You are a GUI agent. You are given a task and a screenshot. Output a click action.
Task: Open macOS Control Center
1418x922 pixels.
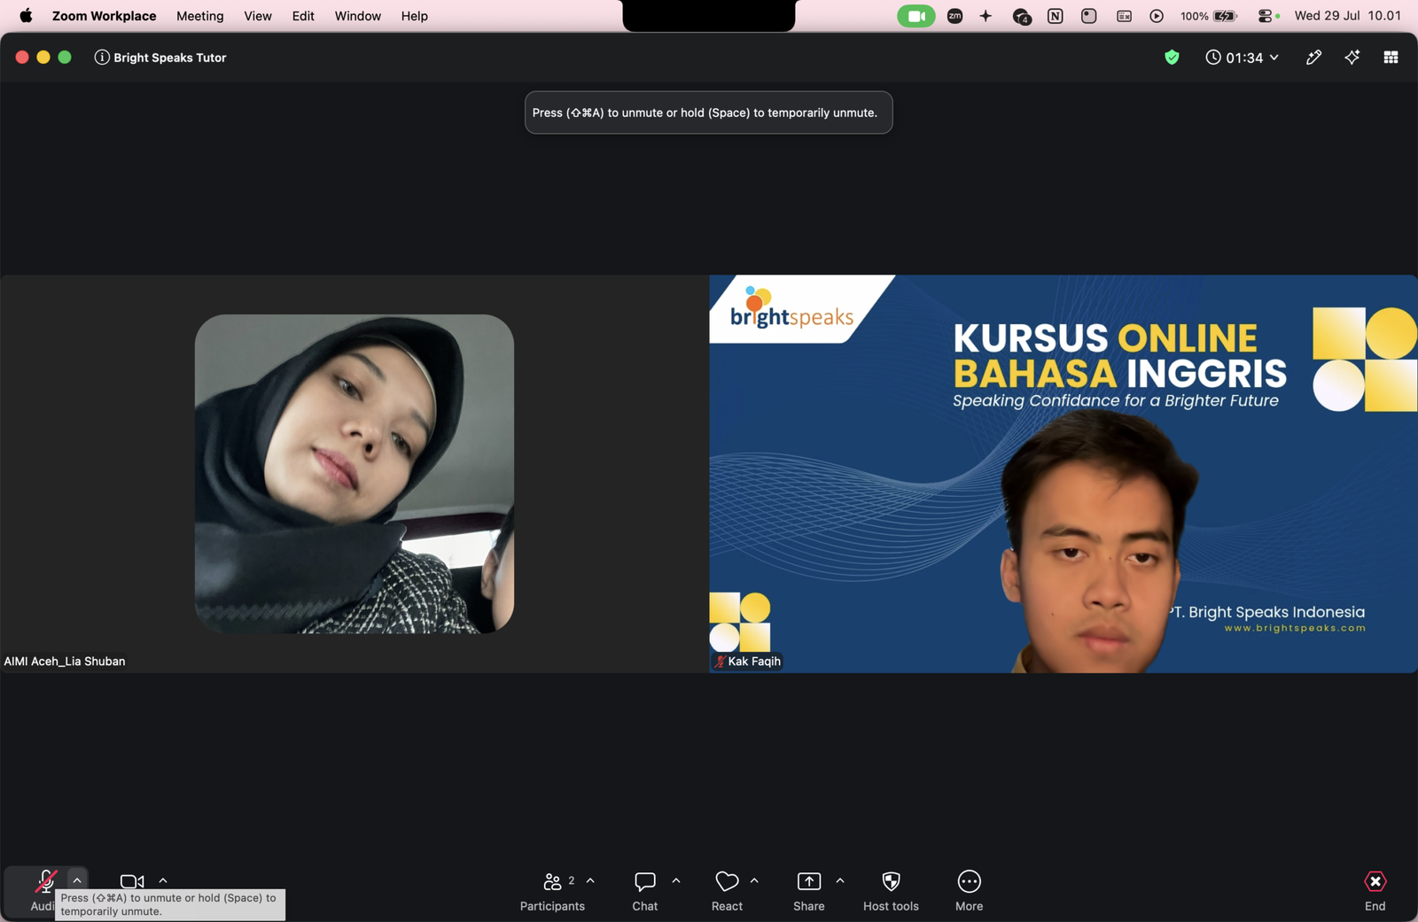pyautogui.click(x=1266, y=16)
